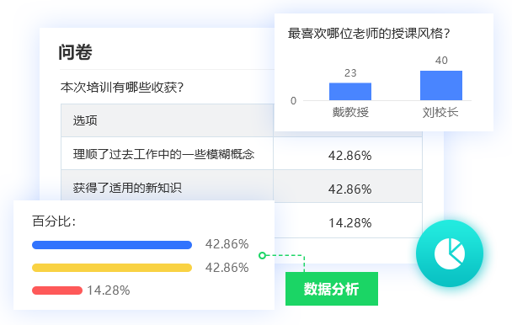Click 42.86% cell in 获得了适用的新知识 row
512x325 pixels.
[349, 189]
